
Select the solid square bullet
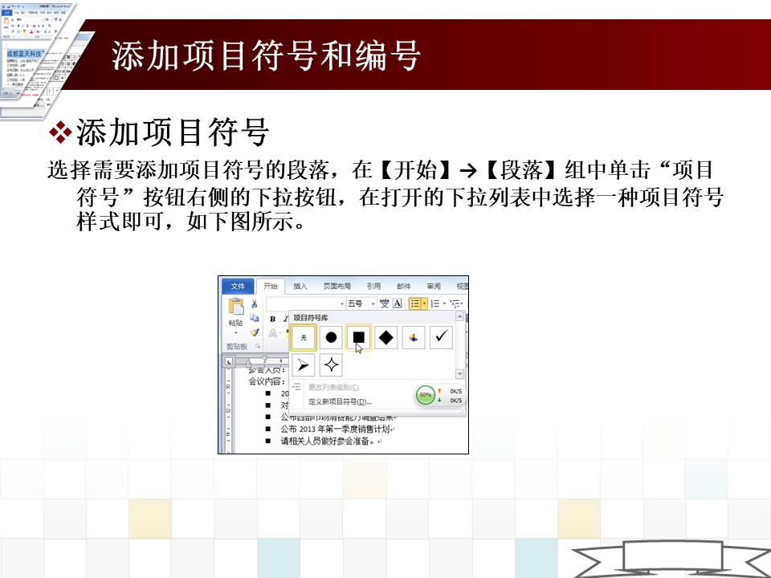(358, 337)
